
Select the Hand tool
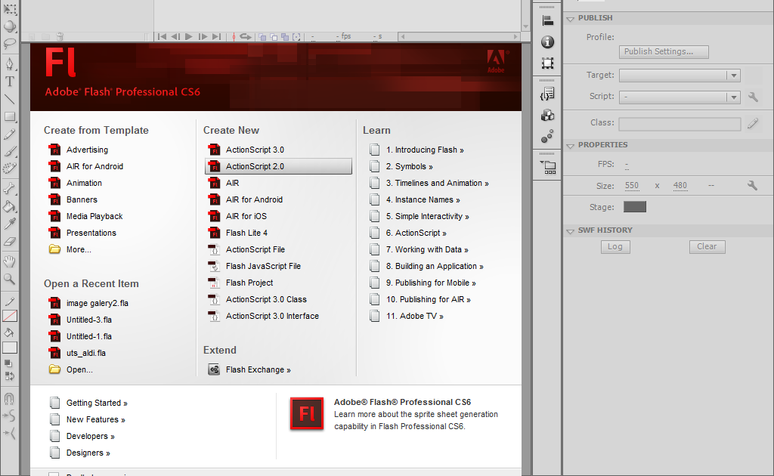point(9,261)
